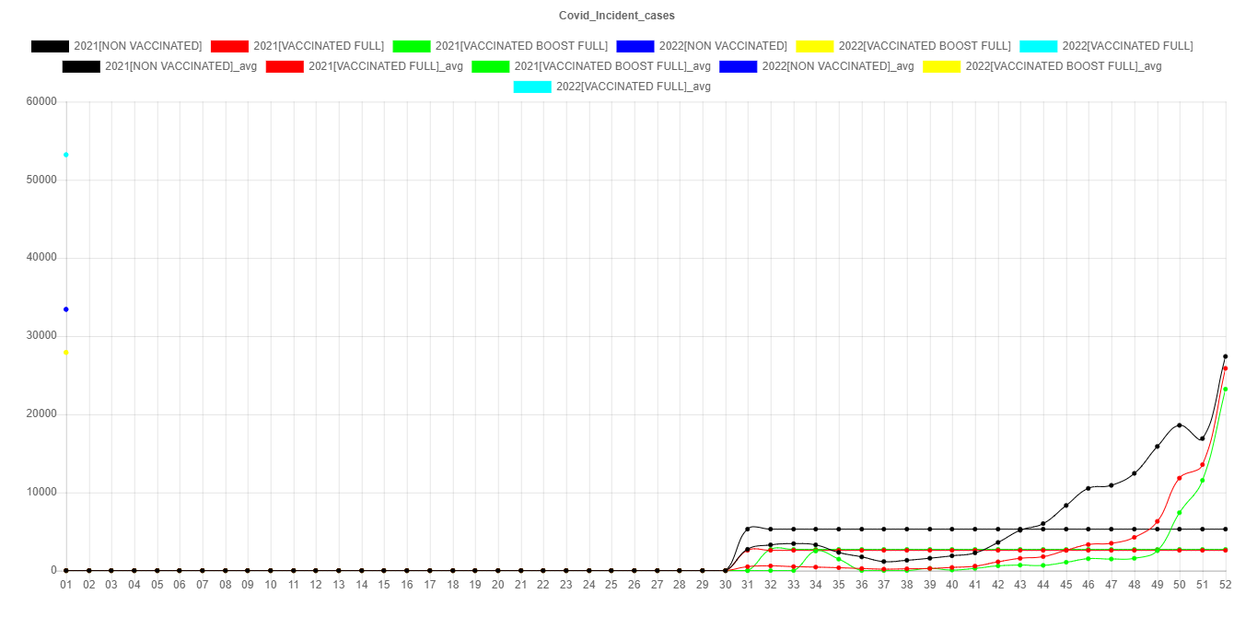1234x617 pixels.
Task: Toggle the 2022[VACCINATED FULL]_avg legend label
Action: click(633, 87)
